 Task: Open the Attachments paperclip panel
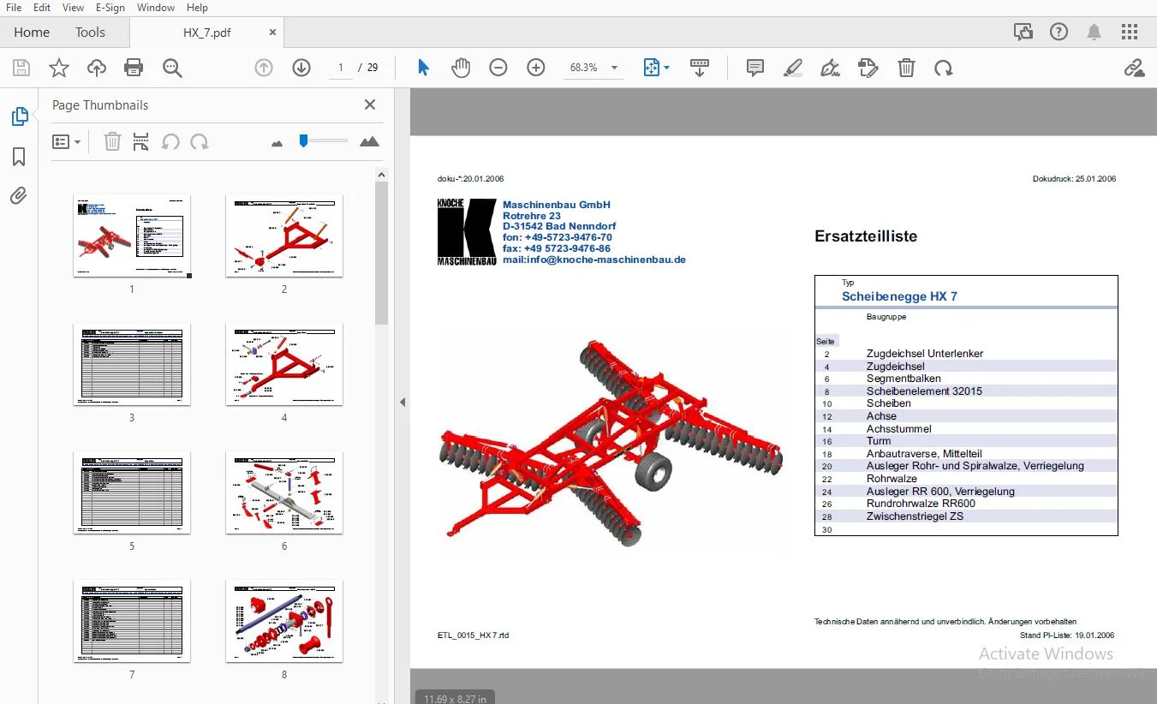click(x=19, y=195)
